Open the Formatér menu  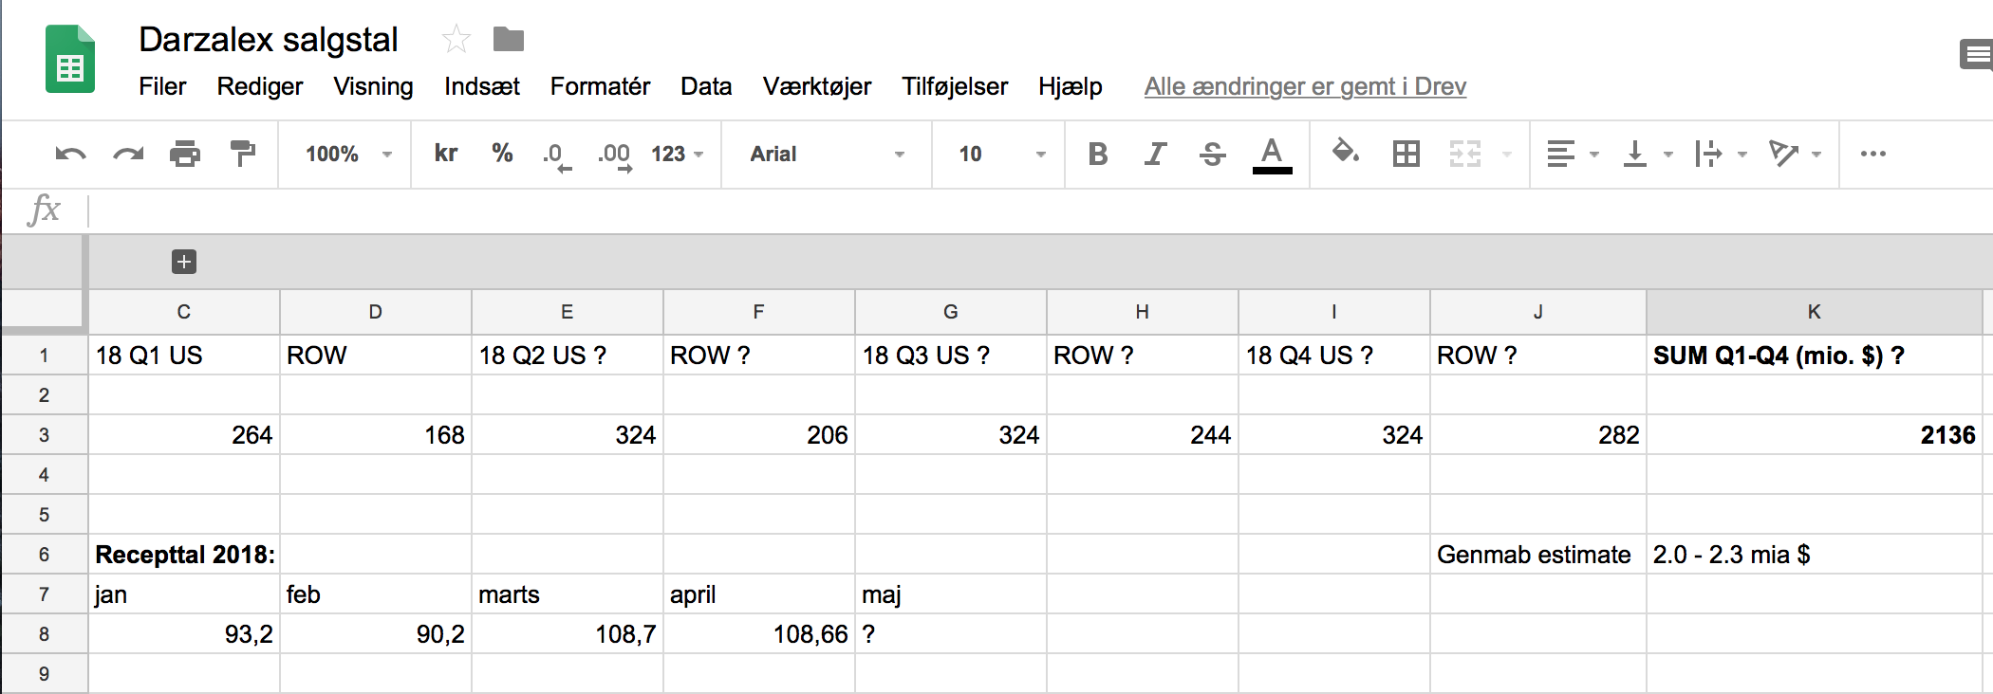coord(600,86)
